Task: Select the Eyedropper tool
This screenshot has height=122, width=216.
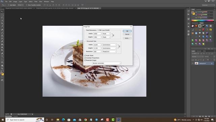Action: pos(2,26)
